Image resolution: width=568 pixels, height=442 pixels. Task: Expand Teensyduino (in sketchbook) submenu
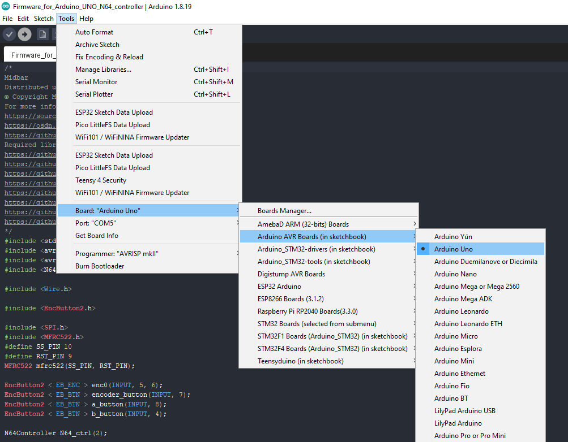(328, 361)
